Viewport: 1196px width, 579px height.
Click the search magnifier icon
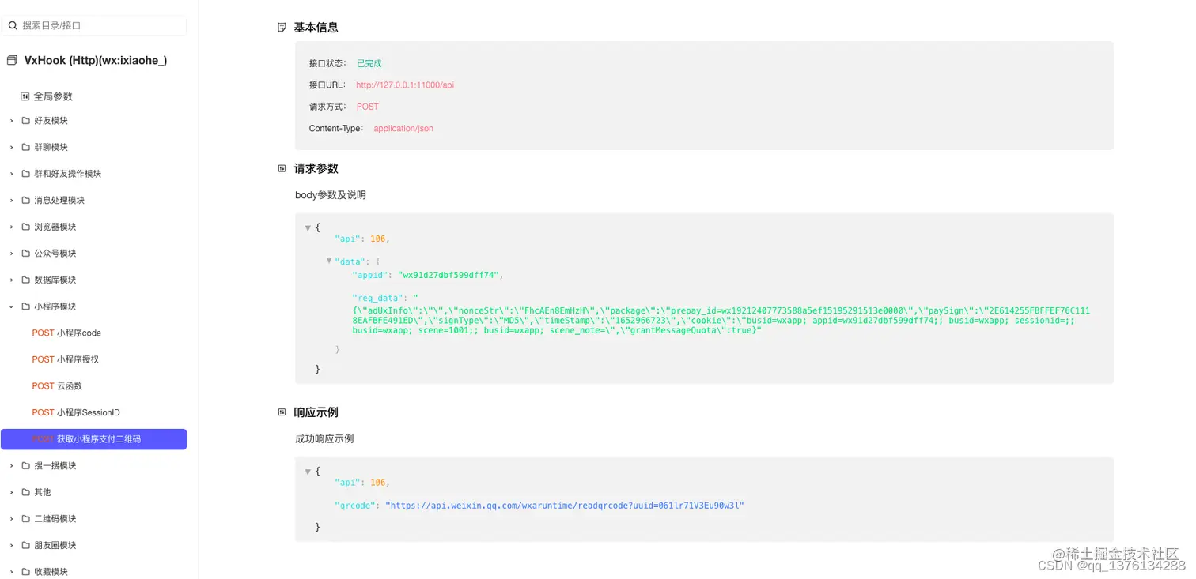(13, 25)
